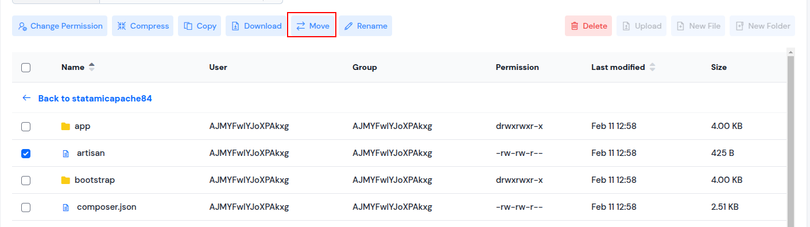Click the vertical scrollbar of the file list
The height and width of the screenshot is (227, 810).
pos(790,138)
